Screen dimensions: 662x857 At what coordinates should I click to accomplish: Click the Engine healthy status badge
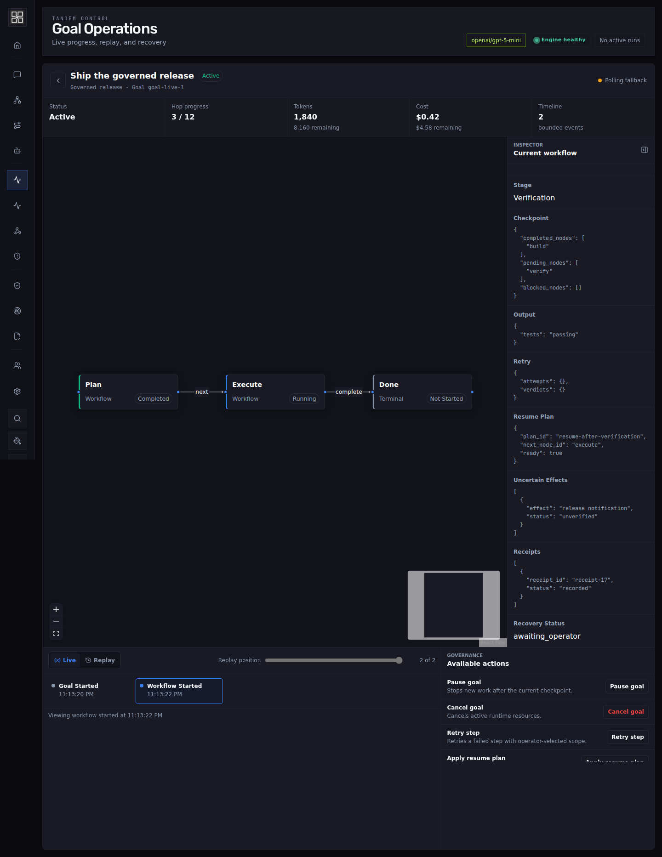(x=559, y=40)
